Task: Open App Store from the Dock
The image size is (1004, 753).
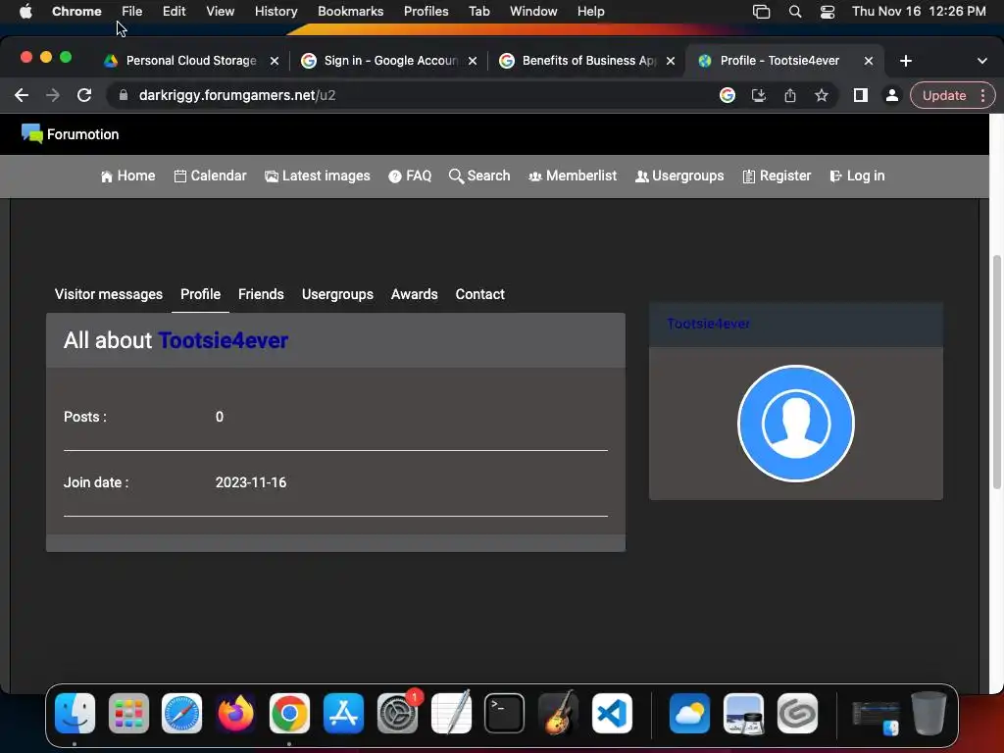Action: click(x=343, y=713)
